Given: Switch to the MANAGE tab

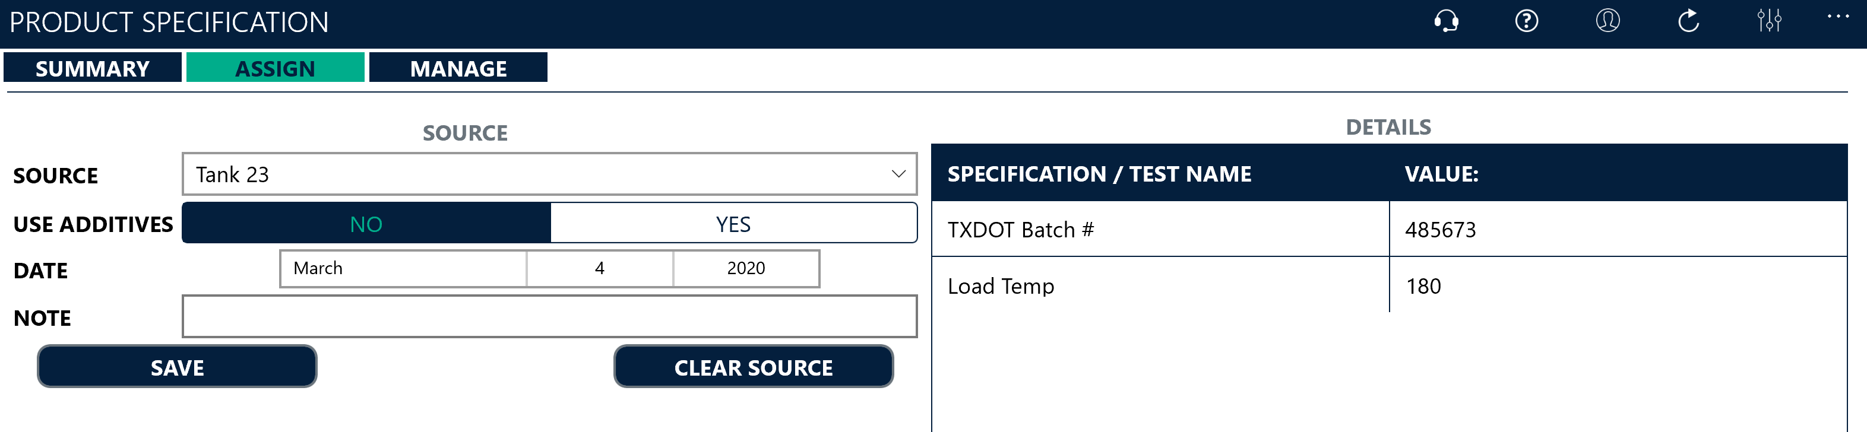Looking at the screenshot, I should 458,68.
